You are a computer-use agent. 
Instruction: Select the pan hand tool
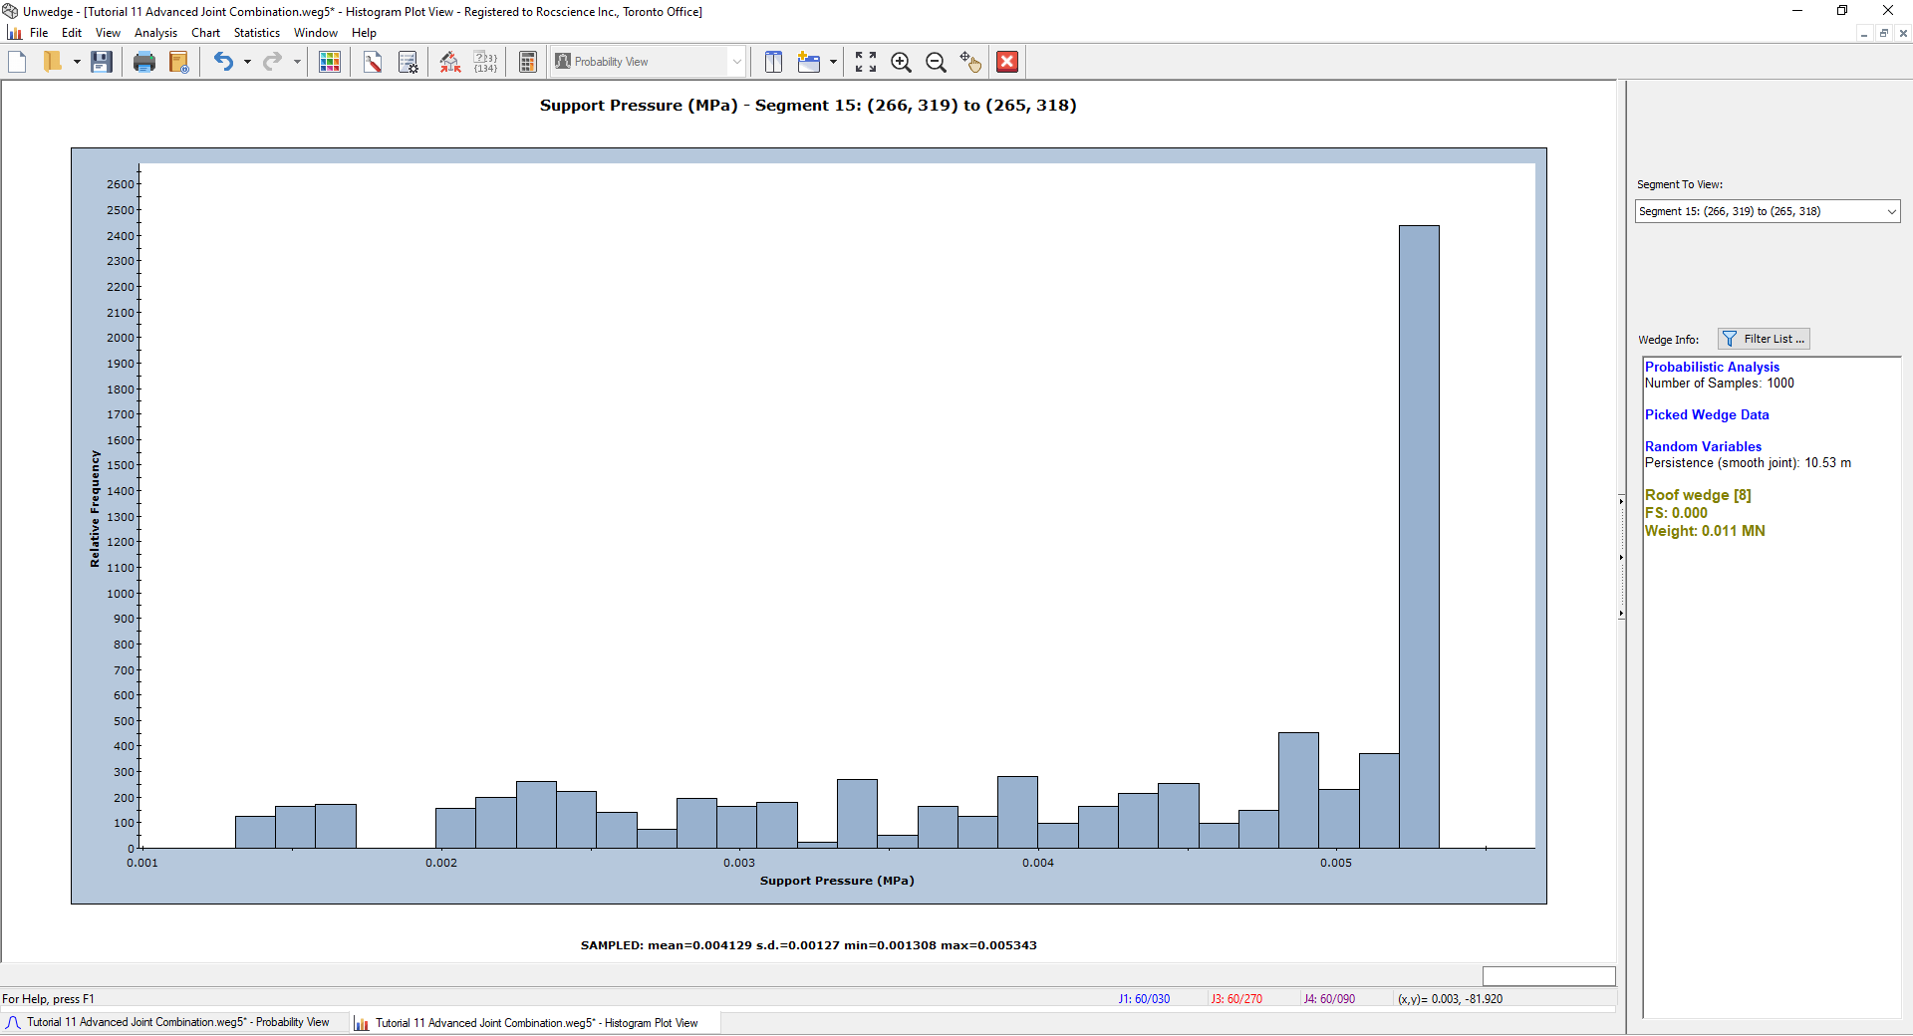click(970, 62)
